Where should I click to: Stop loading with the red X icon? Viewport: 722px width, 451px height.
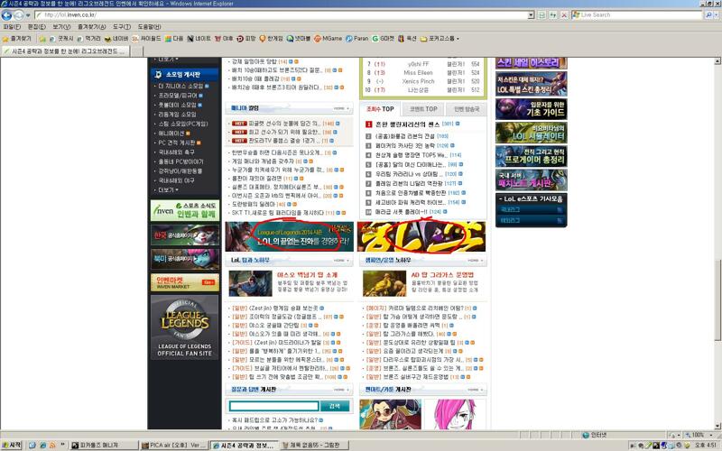[564, 15]
